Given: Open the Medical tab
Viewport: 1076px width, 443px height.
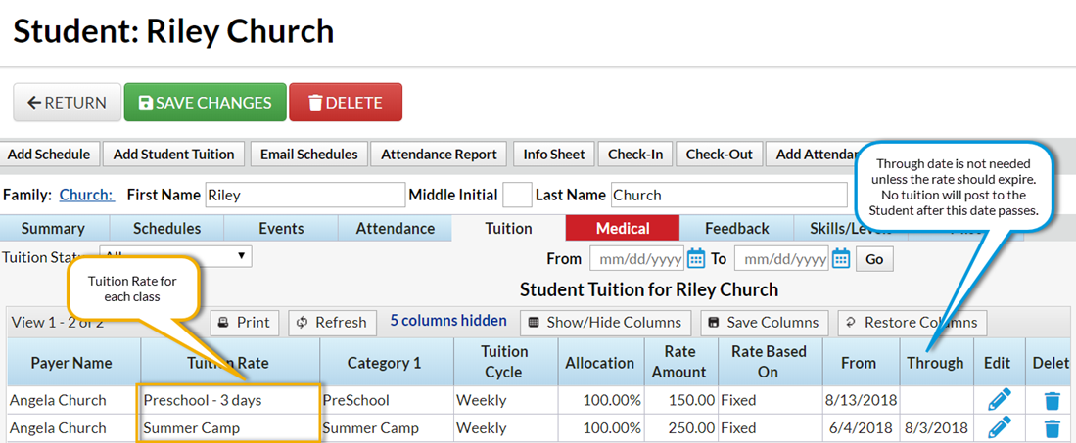Looking at the screenshot, I should [x=623, y=229].
